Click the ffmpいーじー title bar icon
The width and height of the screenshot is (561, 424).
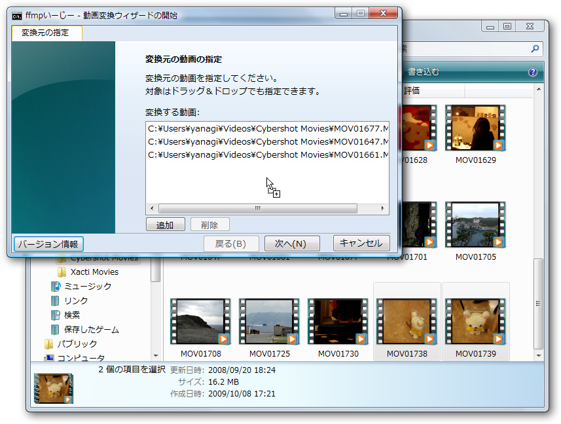[x=16, y=15]
